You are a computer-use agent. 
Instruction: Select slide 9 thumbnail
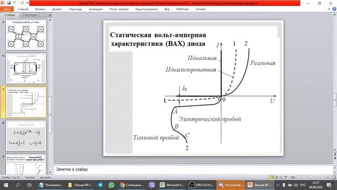click(26, 164)
